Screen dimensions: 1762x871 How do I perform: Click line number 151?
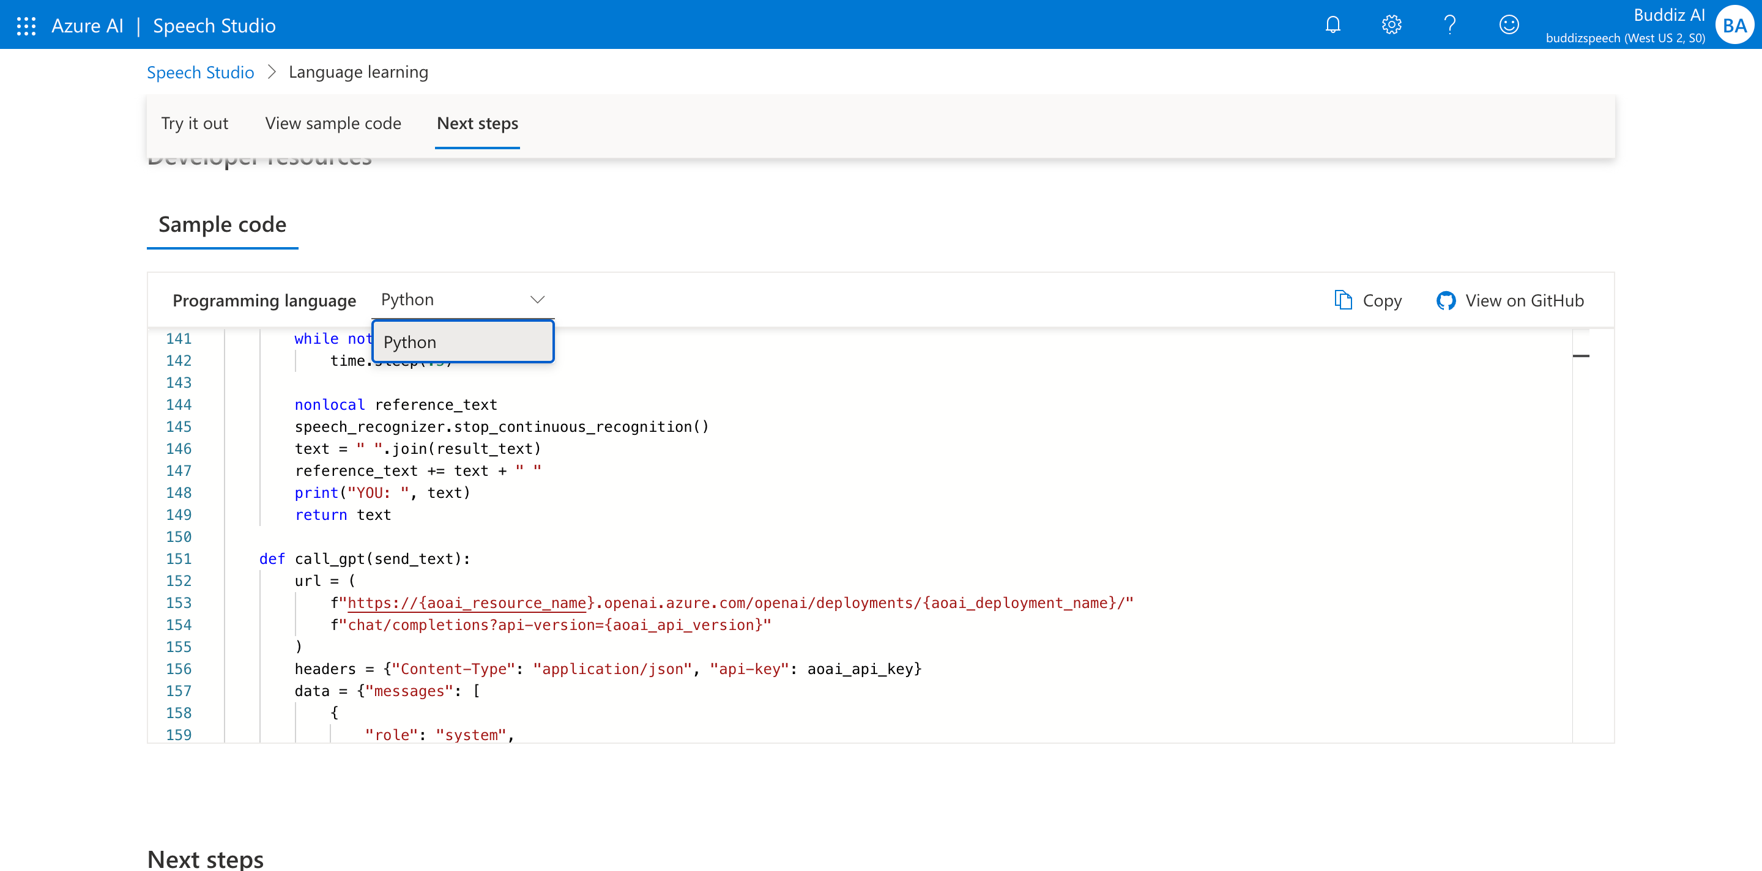179,558
